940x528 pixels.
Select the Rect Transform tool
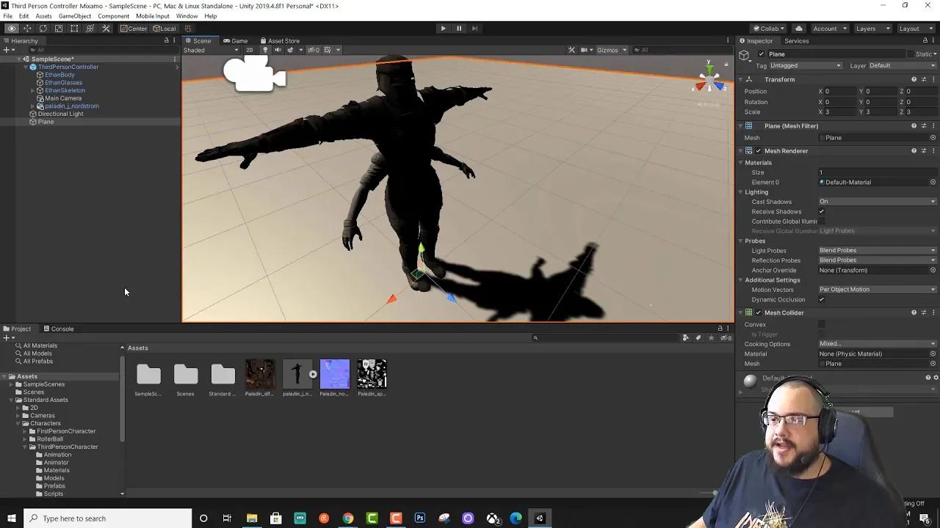click(74, 28)
